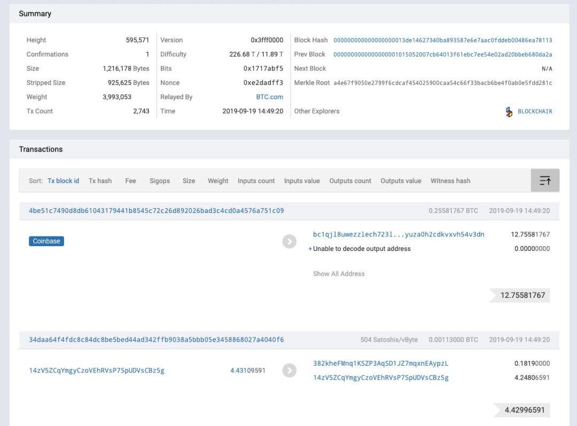This screenshot has height=426, width=577.
Task: Show All Address for Coinbase transaction
Action: point(339,274)
